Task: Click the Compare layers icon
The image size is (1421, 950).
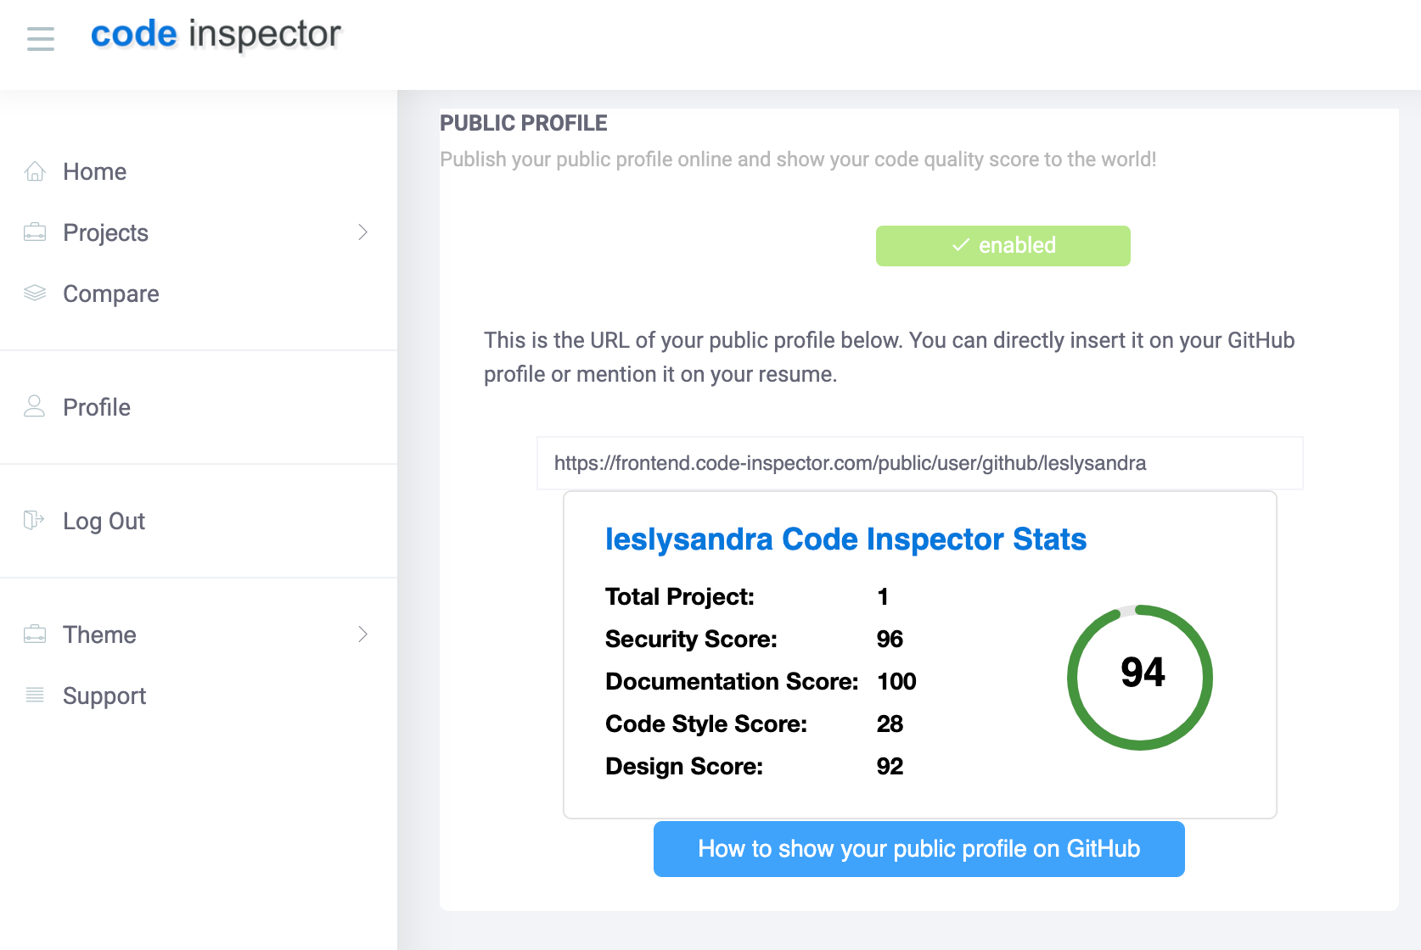Action: [35, 293]
